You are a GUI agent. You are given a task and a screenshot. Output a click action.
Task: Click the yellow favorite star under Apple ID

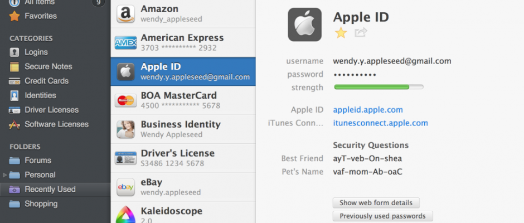[x=341, y=33]
